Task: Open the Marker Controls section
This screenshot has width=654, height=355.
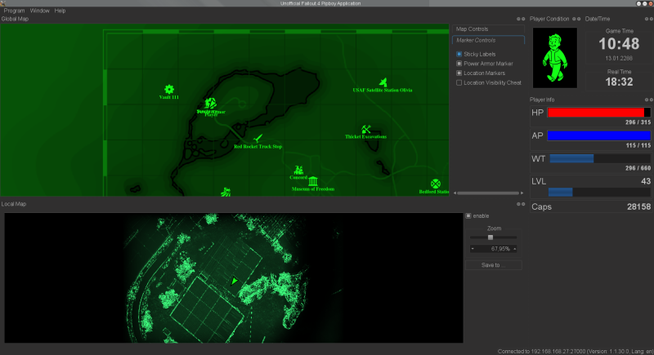Action: click(x=488, y=40)
